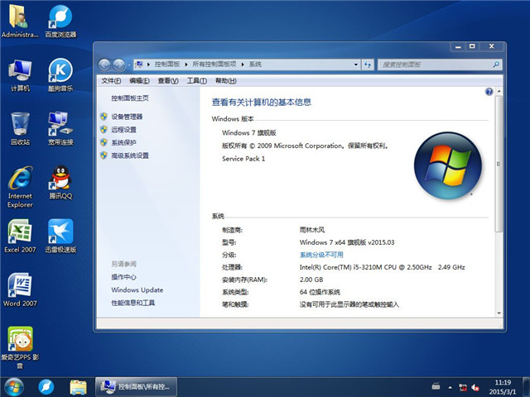Click the network tray icon
Viewport: 530px width, 397px height.
[463, 387]
